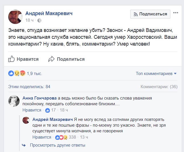Toggle Нравится on Andrey's reply comment
The image size is (184, 152).
[42, 137]
